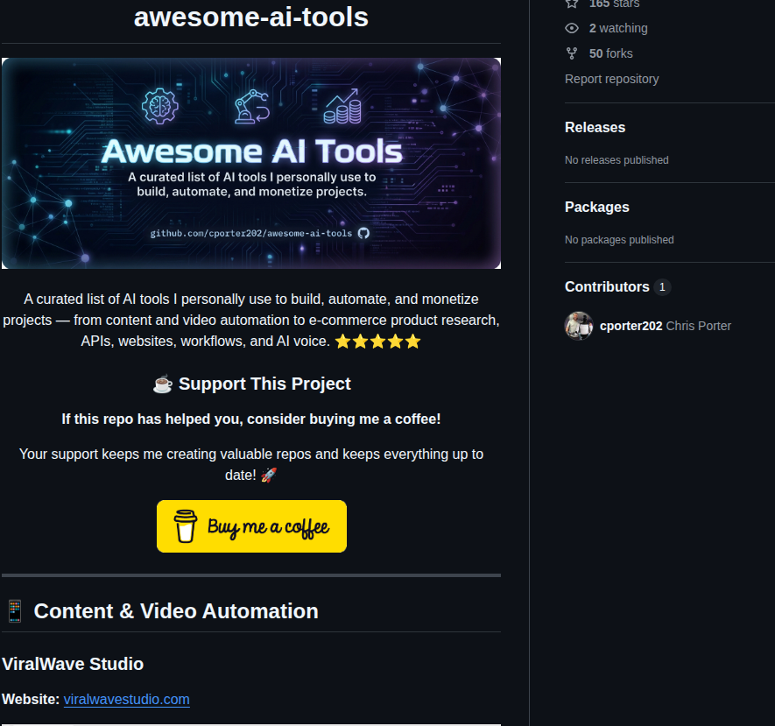Click the robot arm icon in banner
Screen dimensions: 775x726
[251, 106]
